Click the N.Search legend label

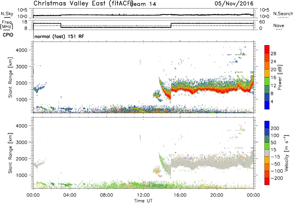point(283,14)
